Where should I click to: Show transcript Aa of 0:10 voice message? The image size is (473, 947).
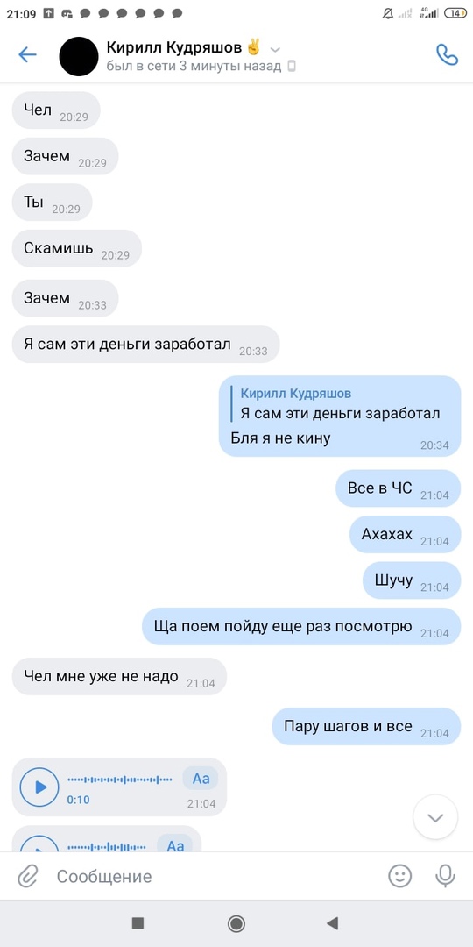[x=201, y=779]
